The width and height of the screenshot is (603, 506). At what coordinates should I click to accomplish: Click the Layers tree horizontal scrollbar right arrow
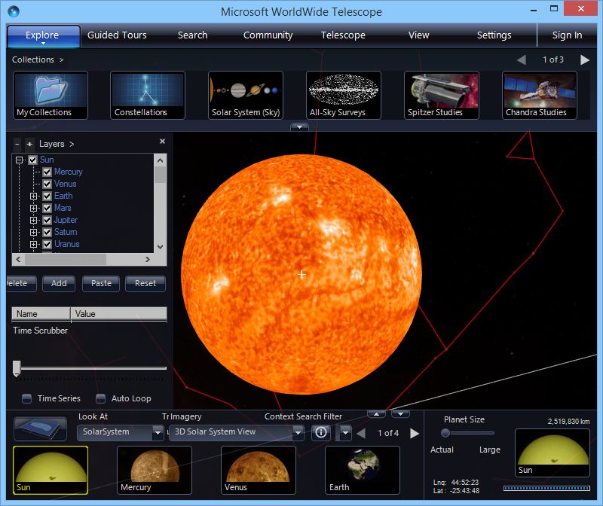(x=147, y=259)
